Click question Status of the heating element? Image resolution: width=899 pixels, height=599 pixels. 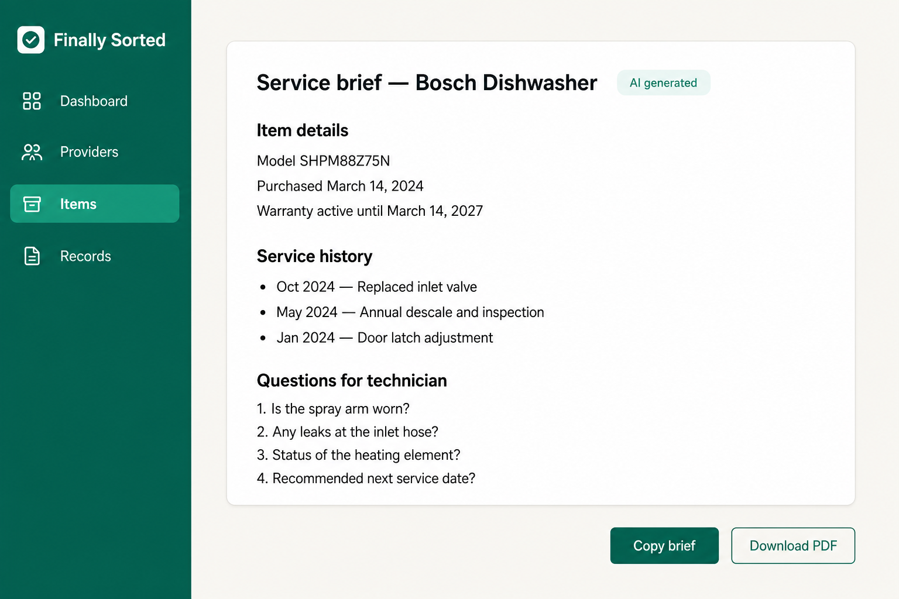tap(359, 455)
